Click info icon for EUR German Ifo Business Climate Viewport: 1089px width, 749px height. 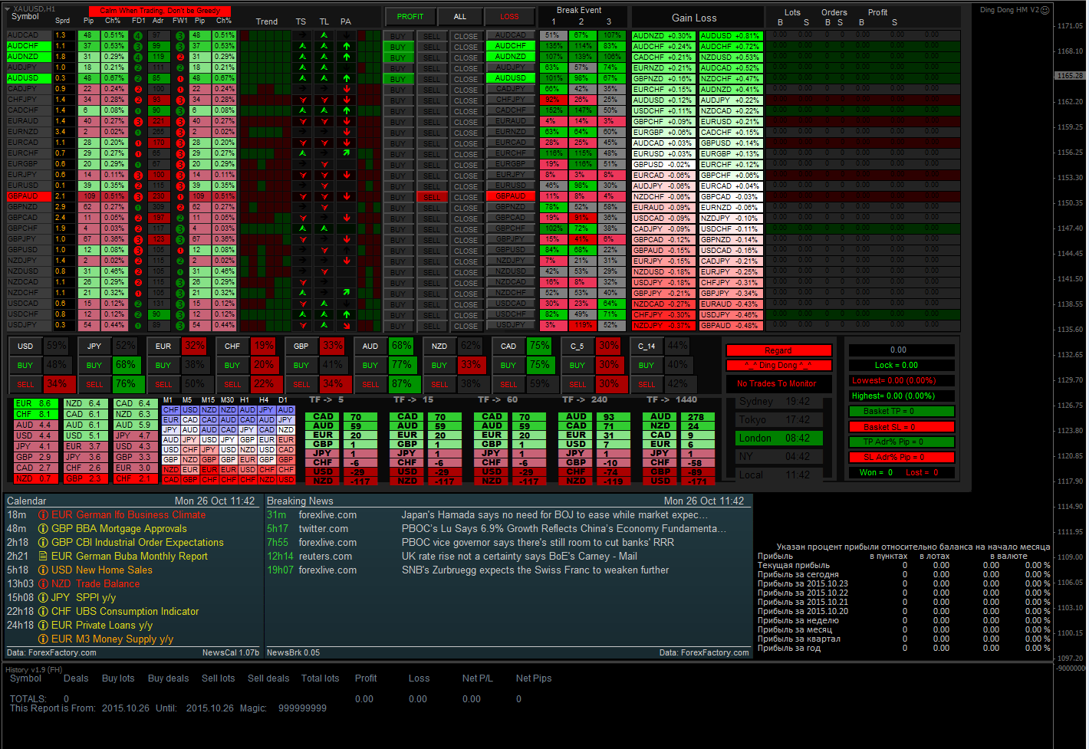pyautogui.click(x=44, y=515)
